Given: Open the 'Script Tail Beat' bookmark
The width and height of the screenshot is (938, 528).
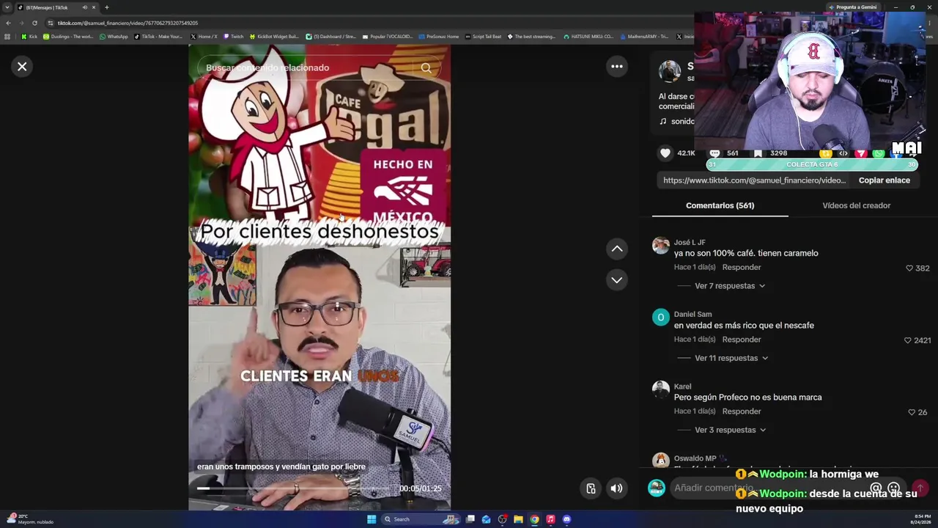Looking at the screenshot, I should point(483,37).
